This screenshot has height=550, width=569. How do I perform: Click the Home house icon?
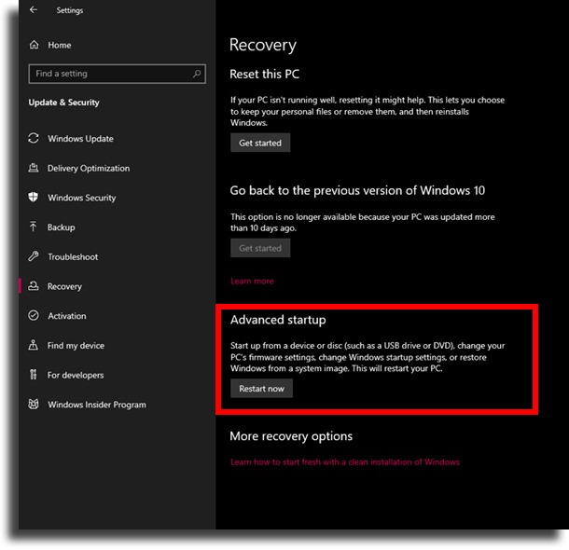click(x=35, y=45)
